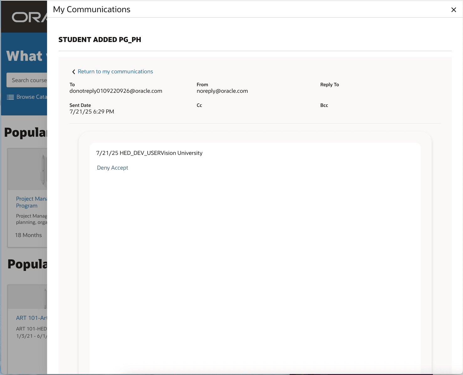Click the Cc label
This screenshot has height=375, width=463.
(x=199, y=105)
